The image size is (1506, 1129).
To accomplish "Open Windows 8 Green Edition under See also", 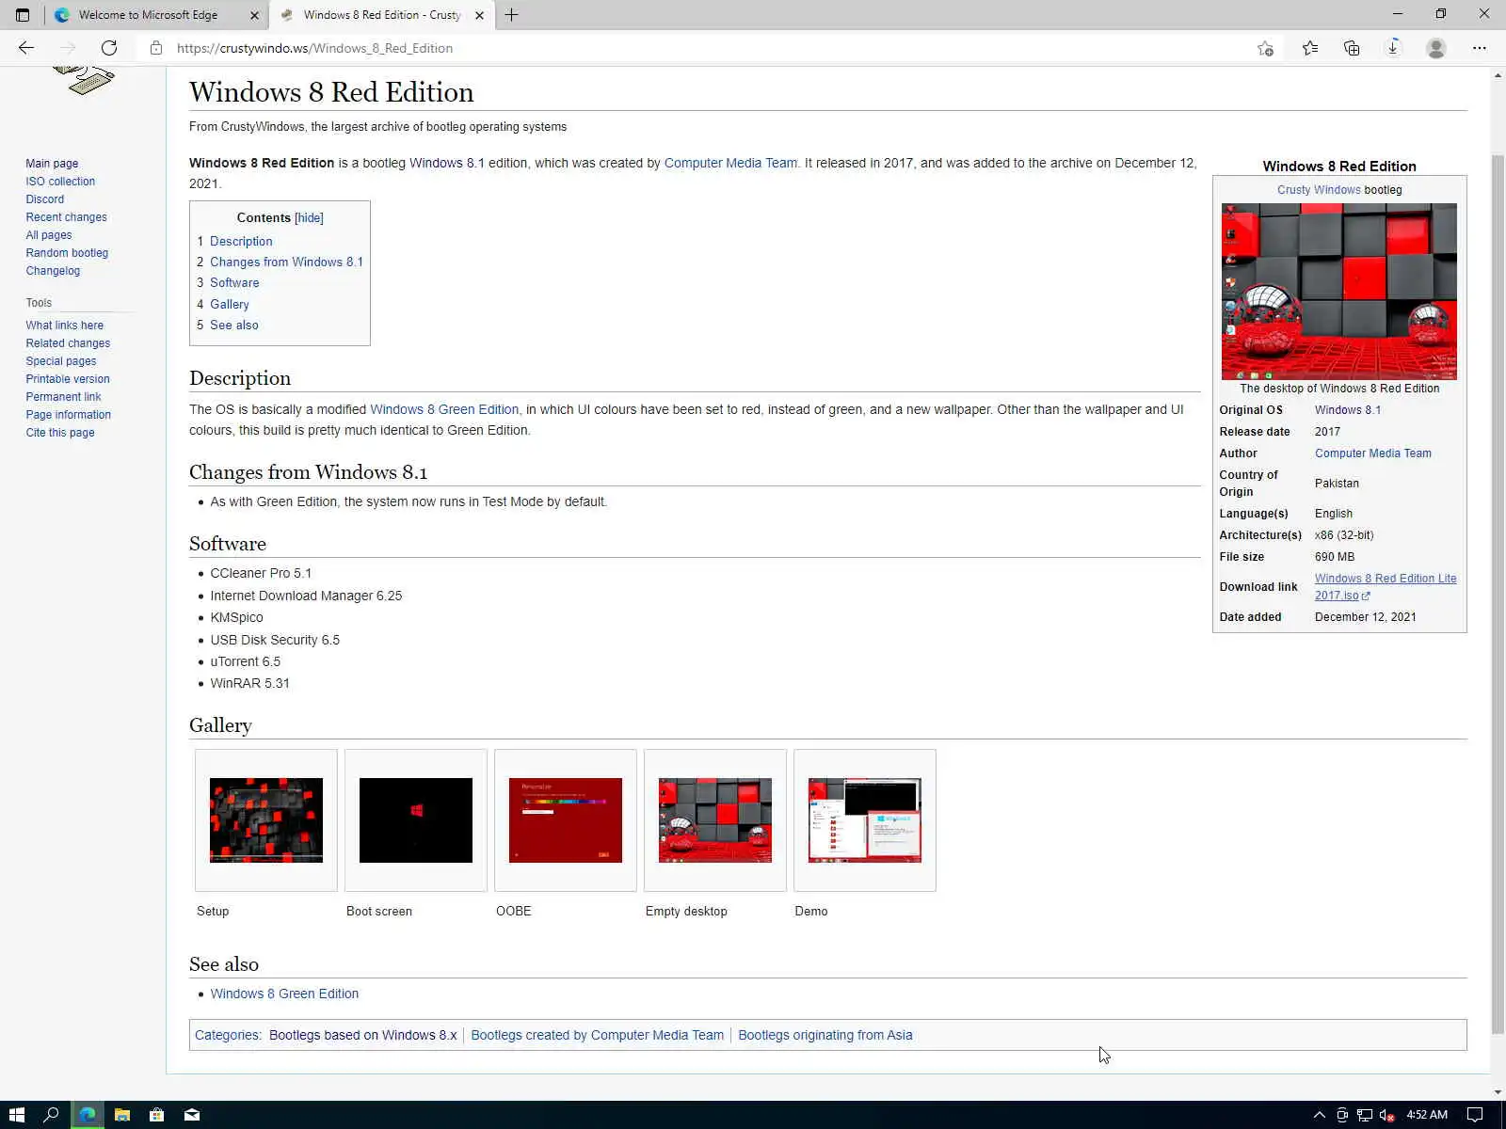I will pyautogui.click(x=284, y=994).
